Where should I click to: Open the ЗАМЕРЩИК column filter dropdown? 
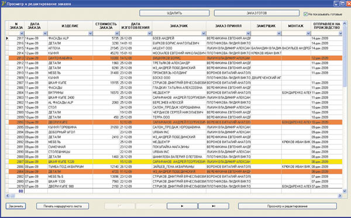pyautogui.click(x=279, y=33)
